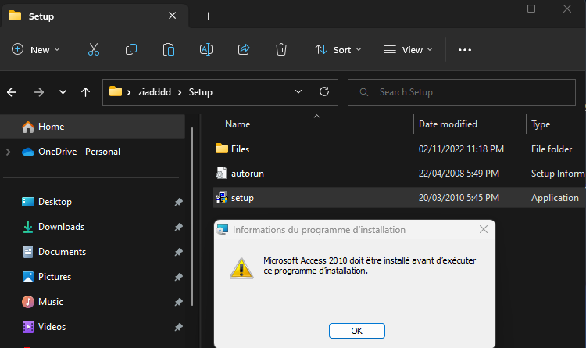Click the pin icon beside Downloads
Viewport: 586px width, 348px height.
[179, 227]
